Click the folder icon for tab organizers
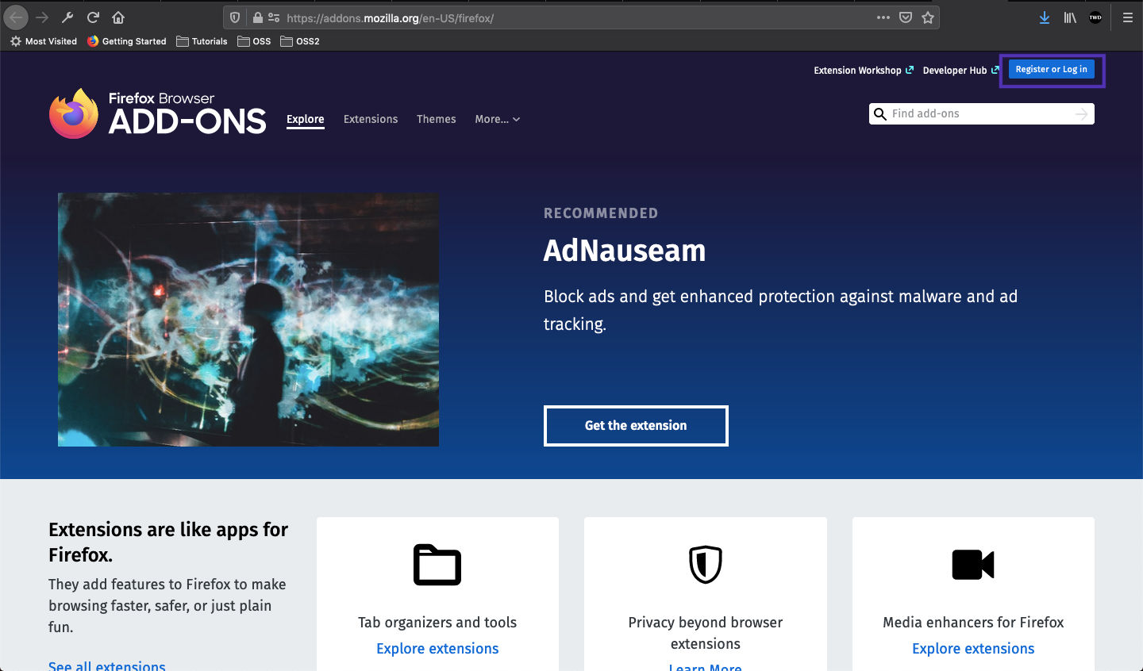 tap(437, 565)
